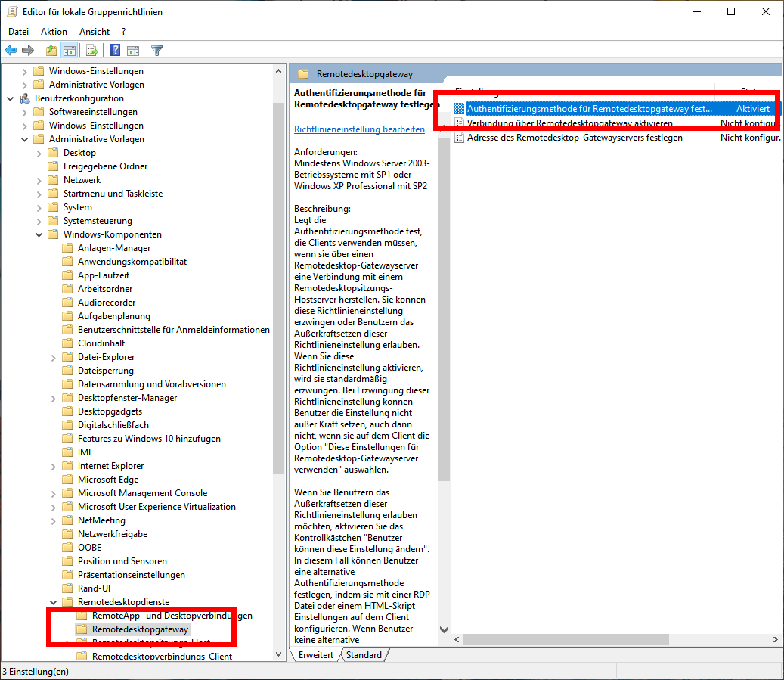Click the Filter funnel icon
This screenshot has width=784, height=680.
[156, 51]
